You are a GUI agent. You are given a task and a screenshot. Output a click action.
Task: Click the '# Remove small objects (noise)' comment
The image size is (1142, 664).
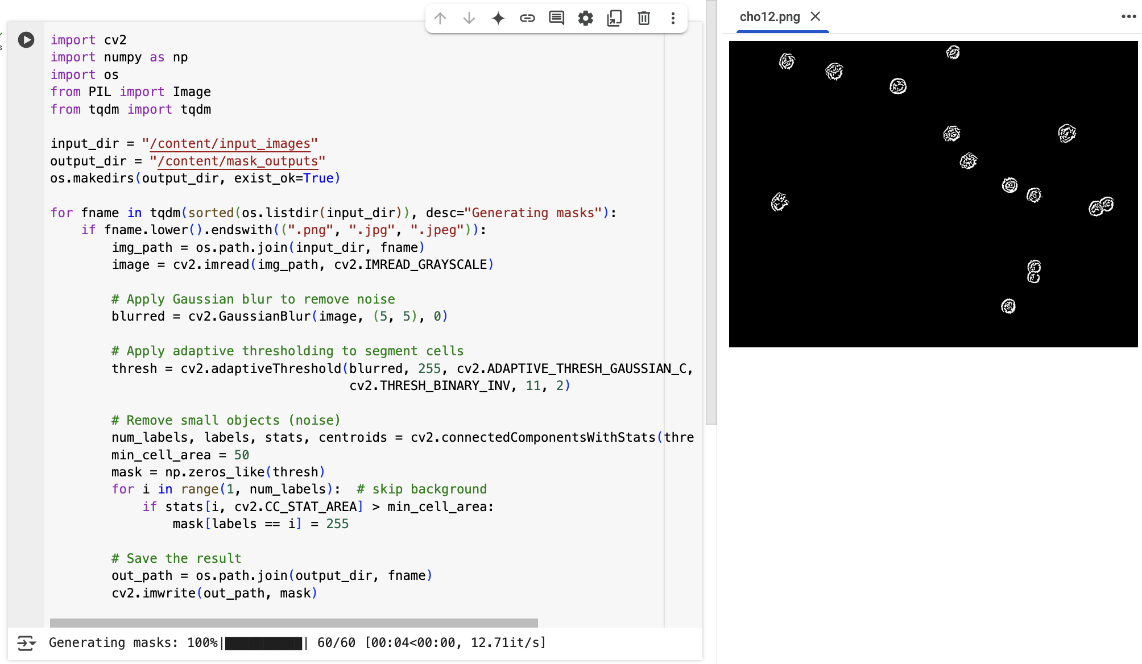226,421
